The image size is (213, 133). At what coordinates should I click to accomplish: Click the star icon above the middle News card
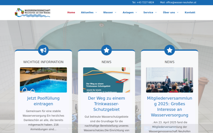point(106,50)
